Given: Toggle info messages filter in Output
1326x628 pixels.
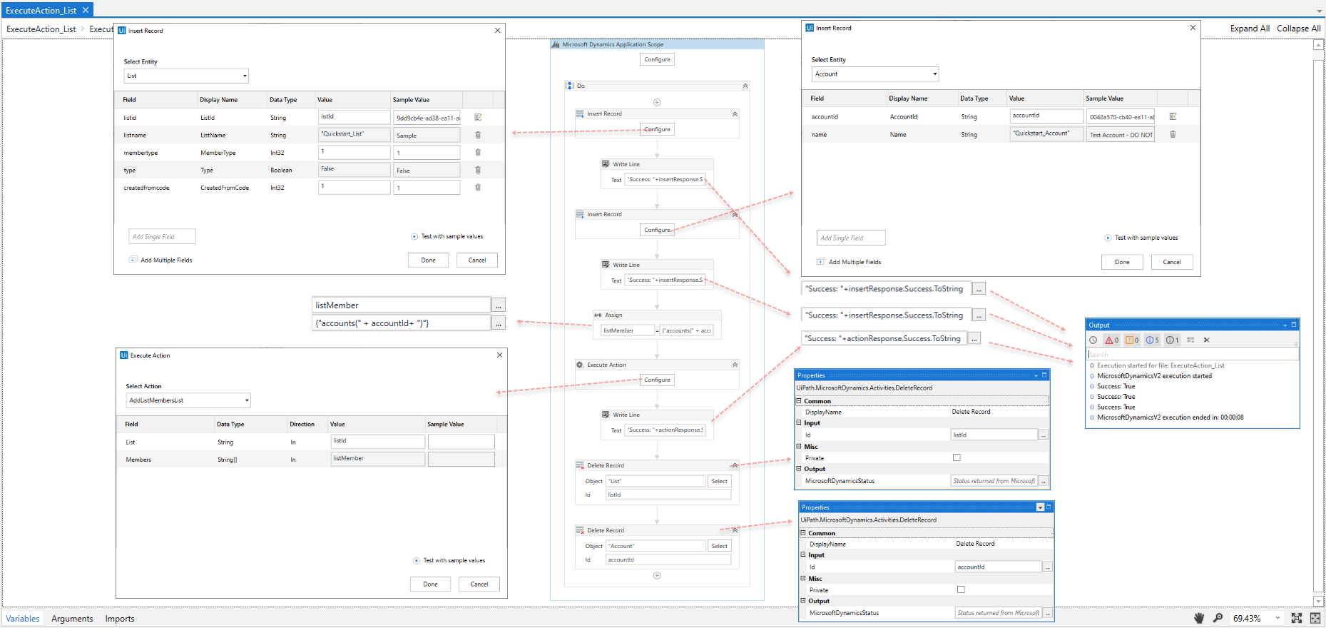Looking at the screenshot, I should (1152, 340).
